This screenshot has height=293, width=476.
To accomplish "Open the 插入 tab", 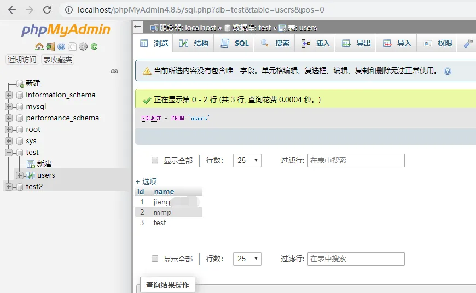I will pyautogui.click(x=315, y=43).
